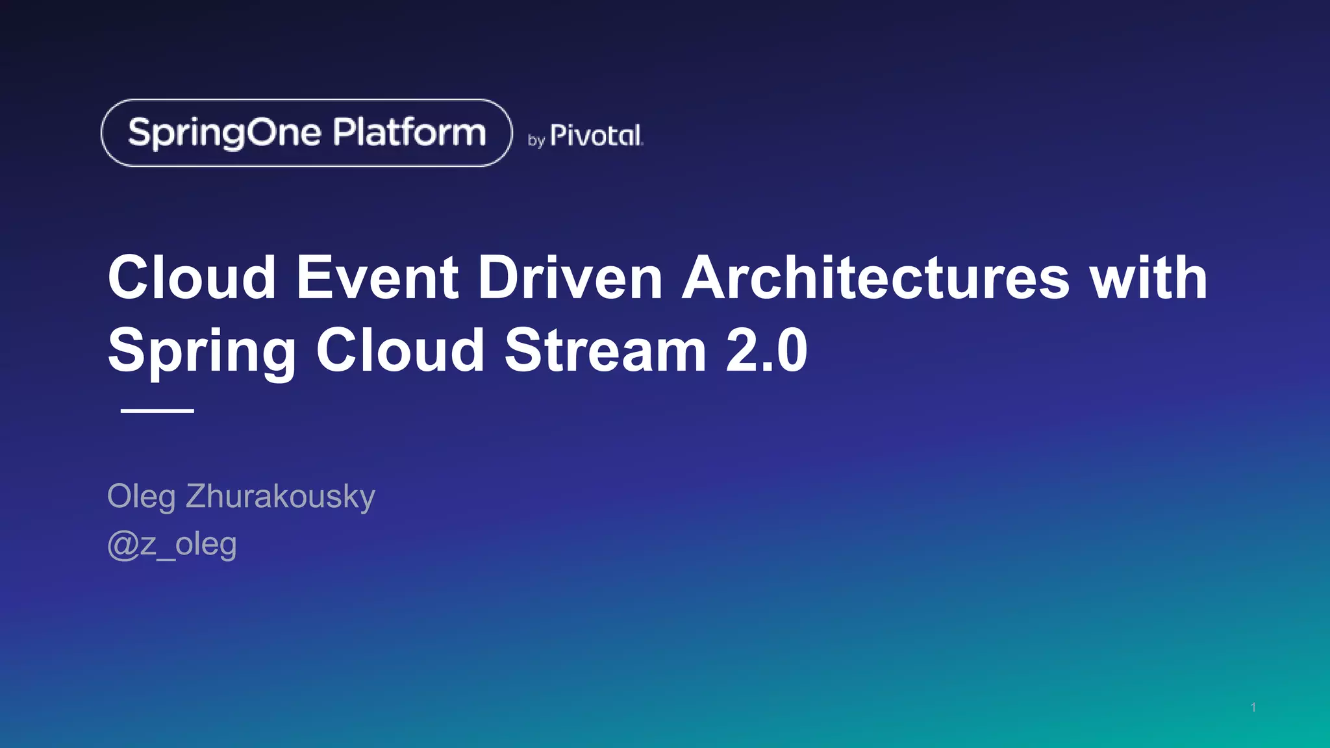Image resolution: width=1330 pixels, height=748 pixels.
Task: Click the '2.0' version number in the title
Action: [766, 350]
